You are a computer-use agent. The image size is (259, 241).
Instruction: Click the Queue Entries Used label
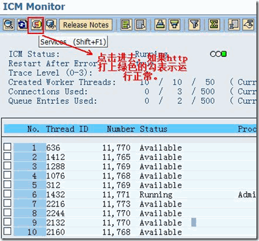[x=53, y=101]
